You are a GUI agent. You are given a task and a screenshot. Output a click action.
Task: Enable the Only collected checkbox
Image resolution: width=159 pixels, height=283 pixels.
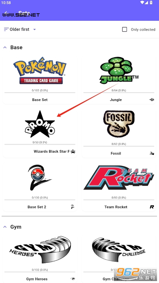pyautogui.click(x=125, y=30)
